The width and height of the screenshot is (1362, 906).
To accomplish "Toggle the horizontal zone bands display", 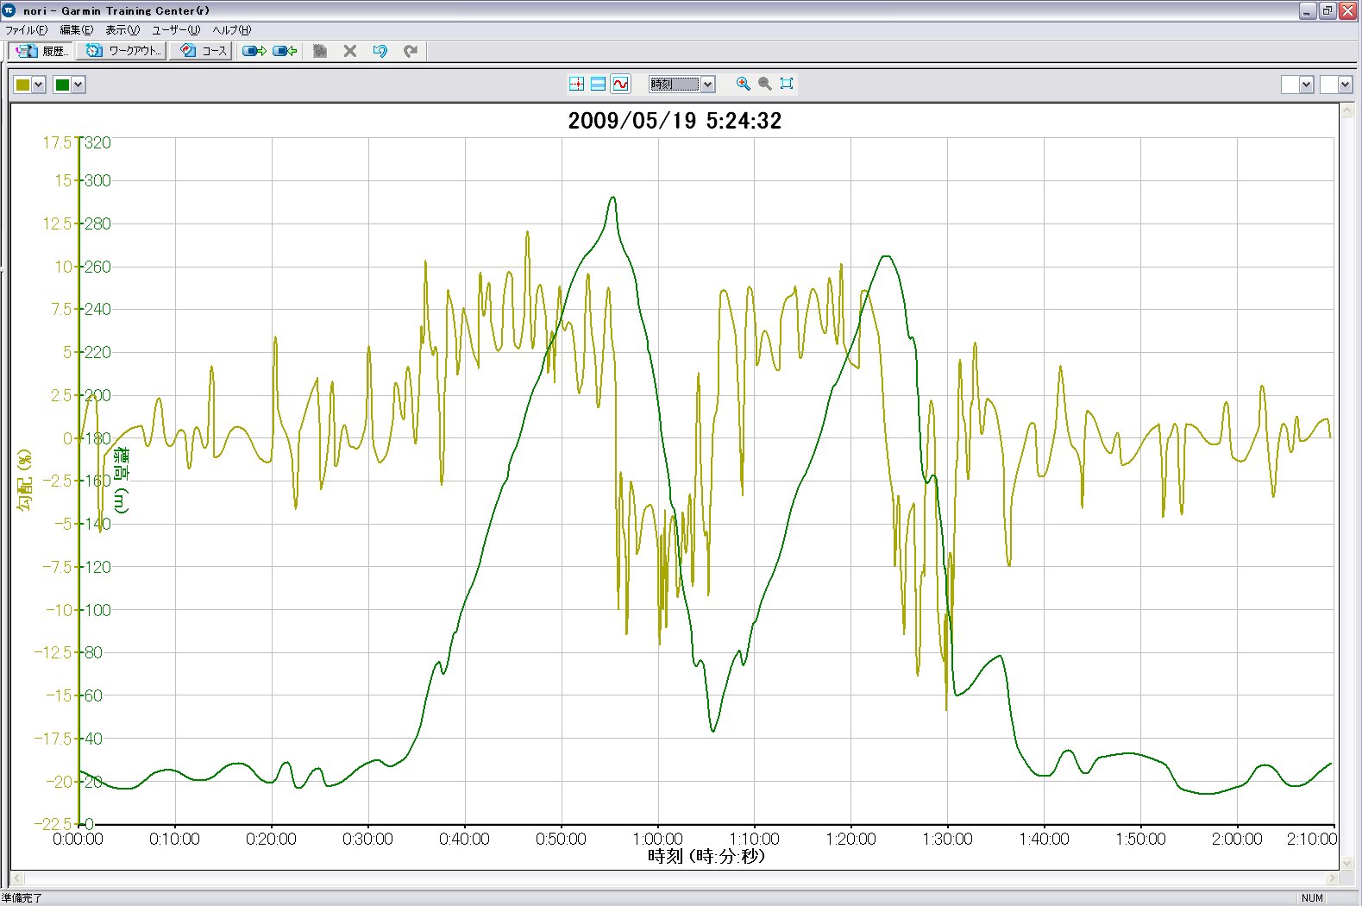I will (x=598, y=84).
